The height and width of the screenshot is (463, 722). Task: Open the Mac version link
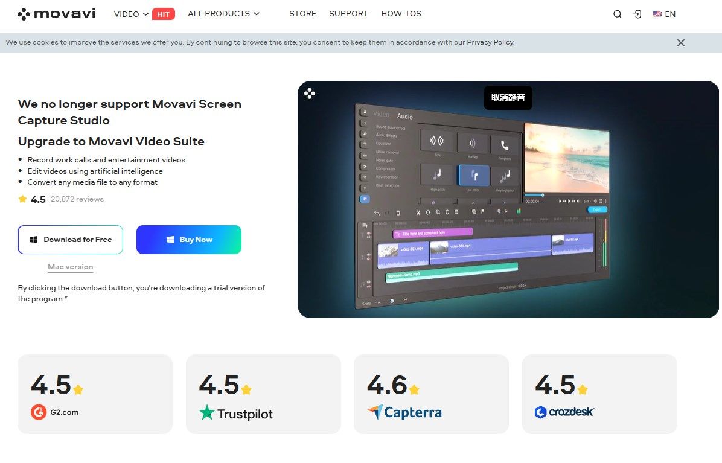tap(71, 267)
